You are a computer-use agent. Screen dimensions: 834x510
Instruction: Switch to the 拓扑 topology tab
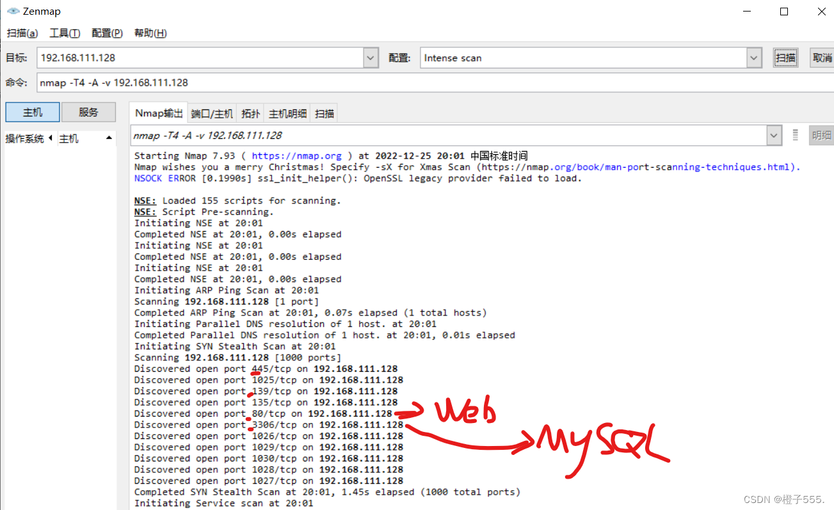(x=251, y=114)
